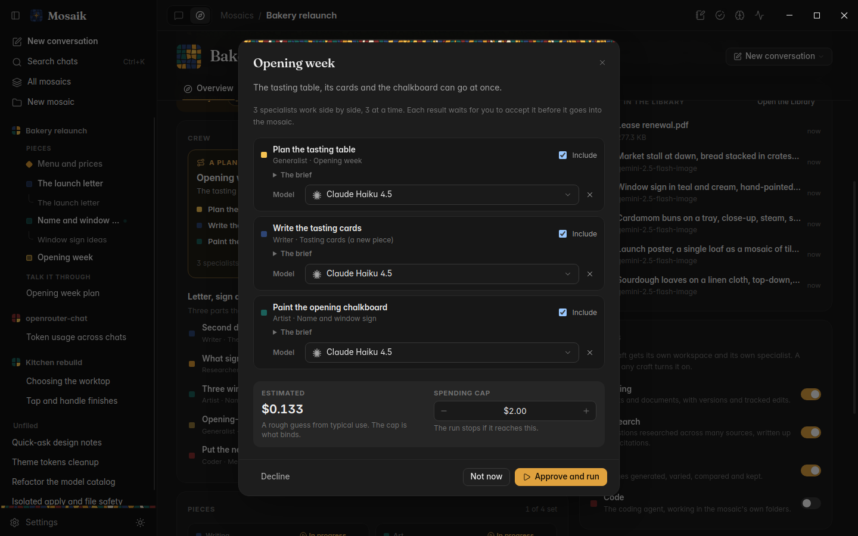Uncheck Include for Write the tasting cards

562,233
